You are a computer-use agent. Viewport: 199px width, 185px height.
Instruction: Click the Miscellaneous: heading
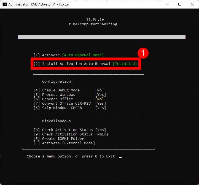57,121
